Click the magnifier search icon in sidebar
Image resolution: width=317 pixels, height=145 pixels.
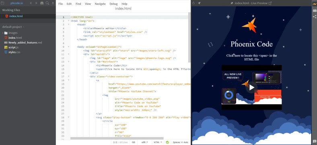pyautogui.click(x=47, y=3)
